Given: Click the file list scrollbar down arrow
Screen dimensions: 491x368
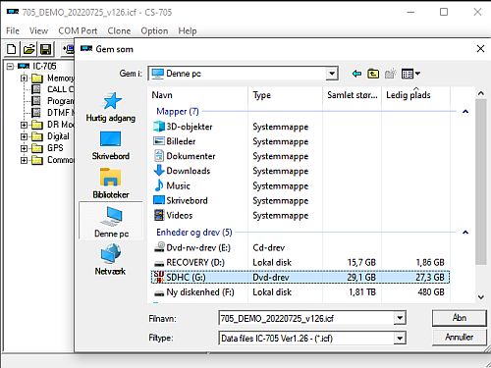Looking at the screenshot, I should (x=480, y=297).
